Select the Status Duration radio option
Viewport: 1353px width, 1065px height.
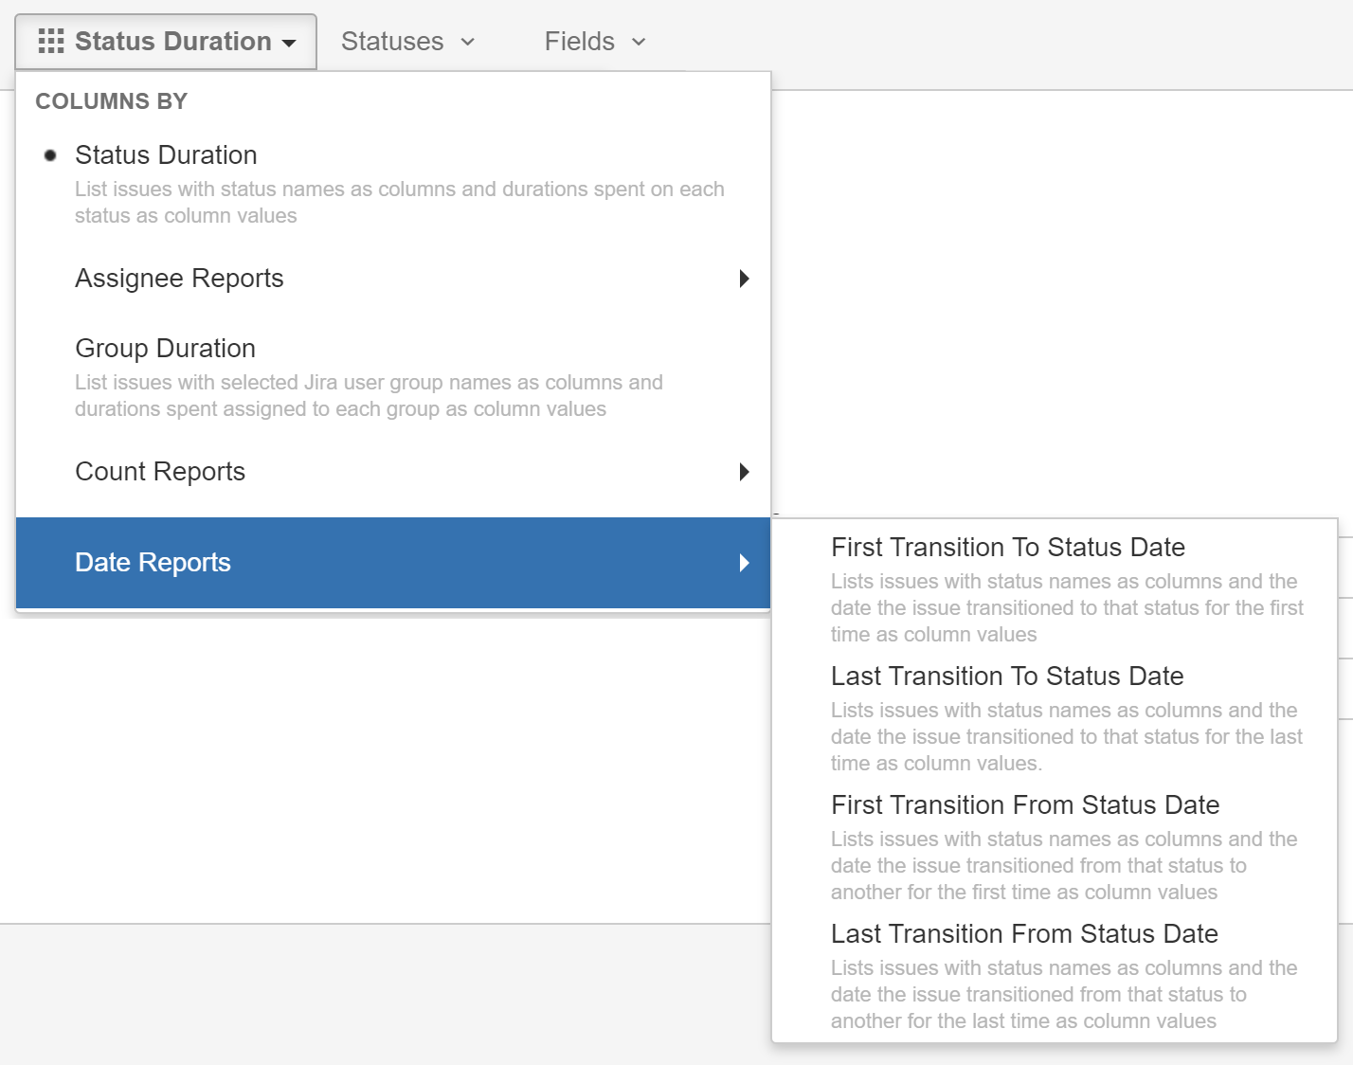click(50, 154)
